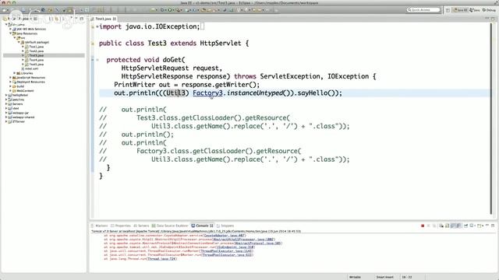Open the CoyoteAdapter.java:407 stack trace link
The height and width of the screenshot is (280, 499).
click(x=225, y=236)
